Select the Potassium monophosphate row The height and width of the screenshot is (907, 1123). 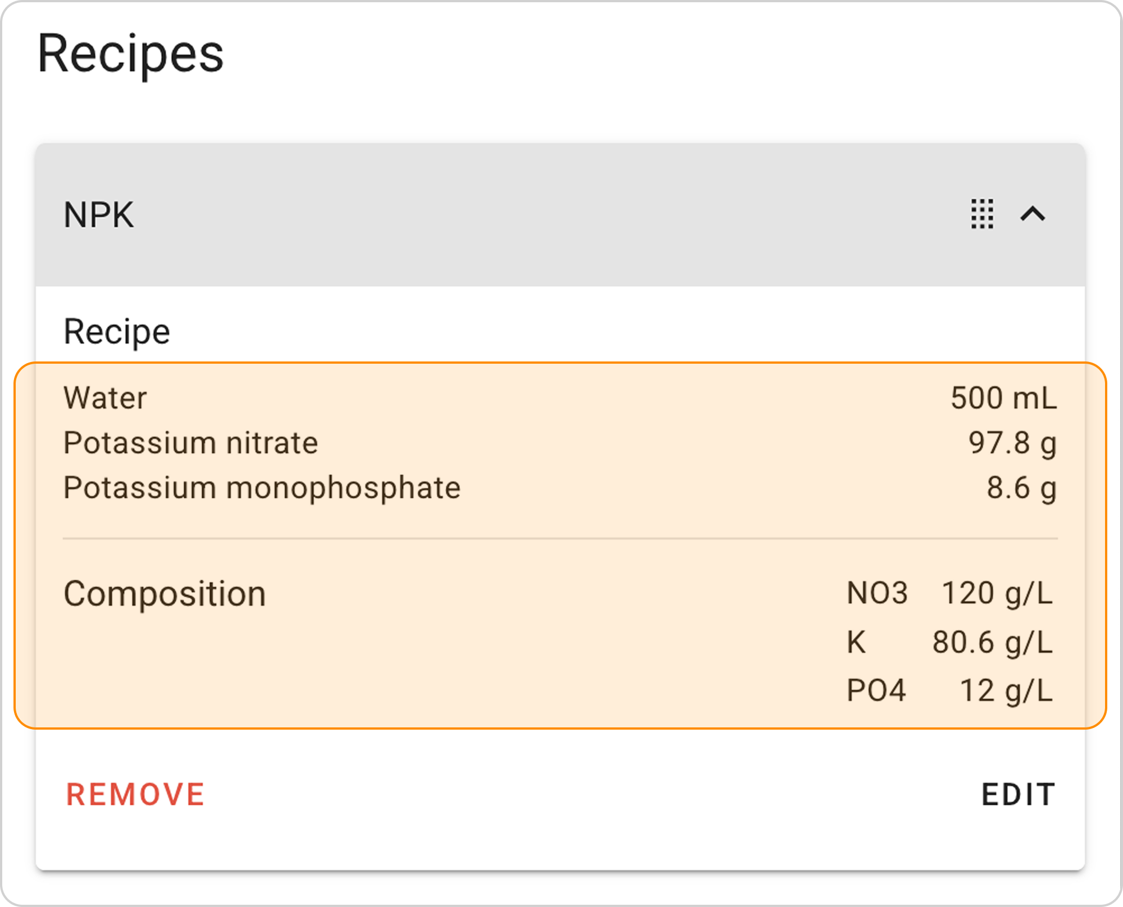560,488
